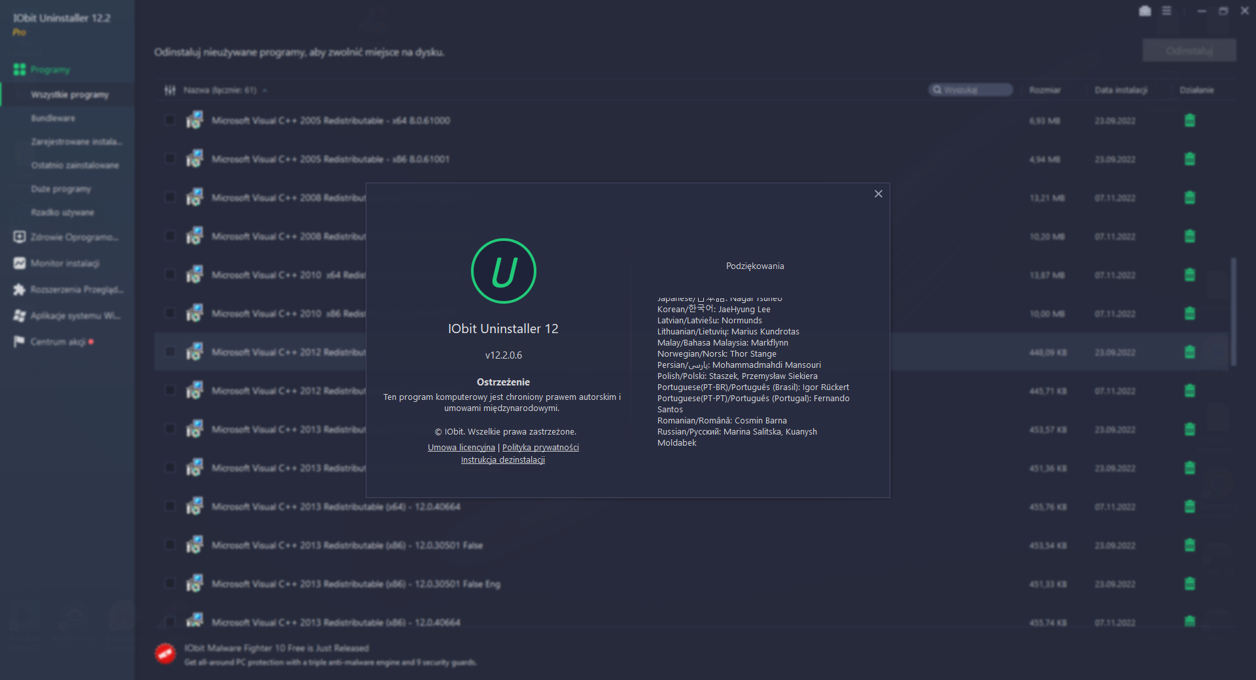Open the hamburger options menu in title bar

coord(1166,11)
